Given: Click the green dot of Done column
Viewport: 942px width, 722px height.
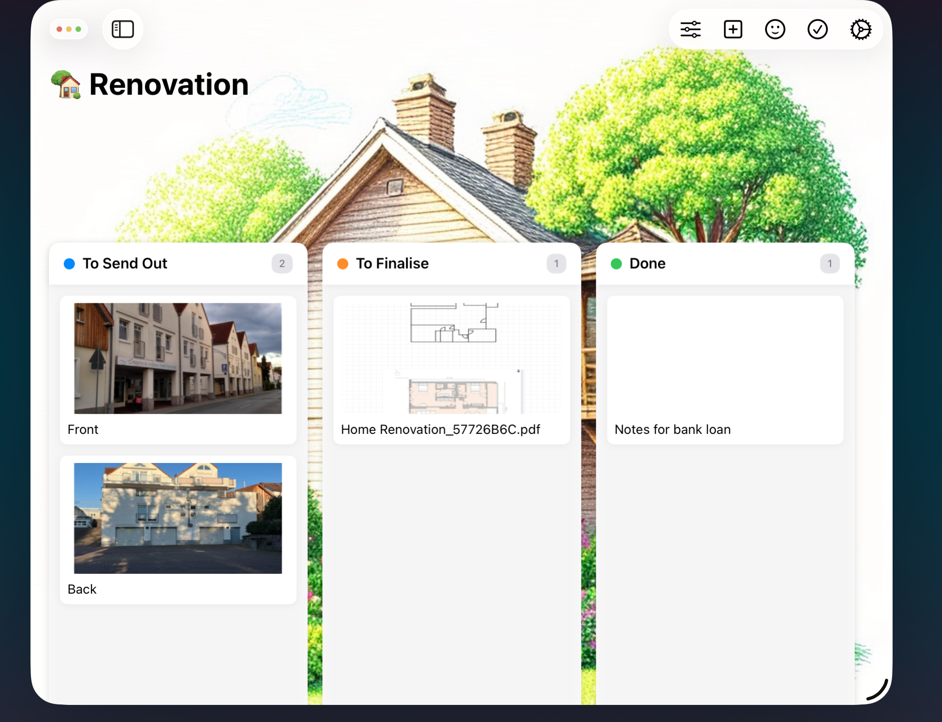Looking at the screenshot, I should [616, 264].
